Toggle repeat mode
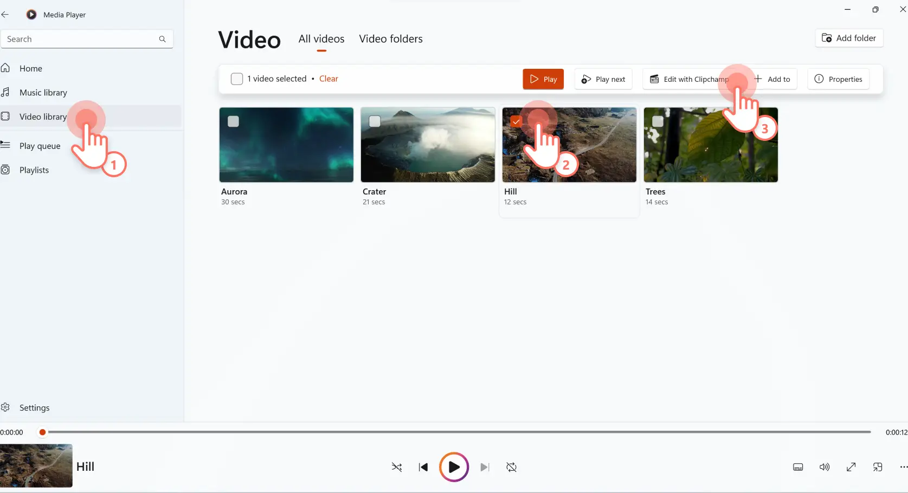 (511, 467)
